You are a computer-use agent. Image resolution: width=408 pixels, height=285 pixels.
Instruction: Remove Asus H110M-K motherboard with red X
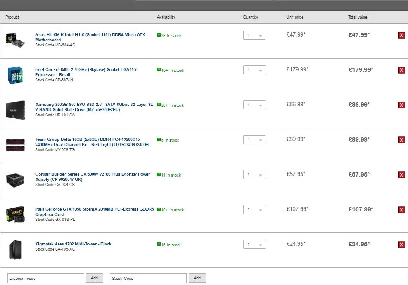(x=401, y=35)
